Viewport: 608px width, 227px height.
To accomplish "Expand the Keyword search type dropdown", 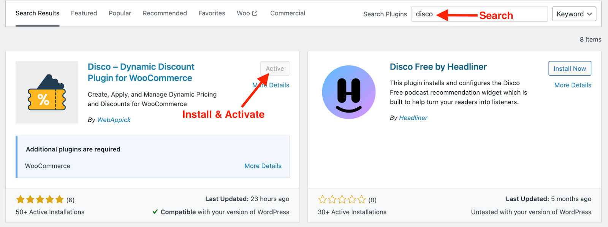I will 574,14.
